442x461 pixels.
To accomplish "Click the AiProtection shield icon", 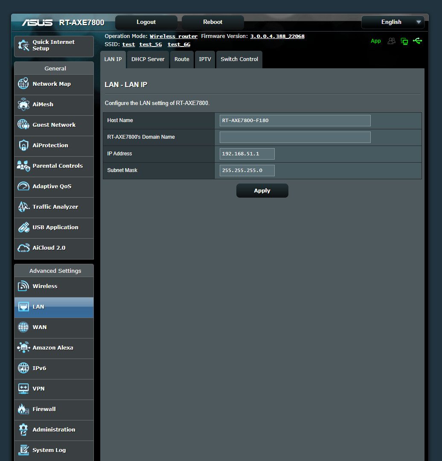I will click(x=23, y=145).
